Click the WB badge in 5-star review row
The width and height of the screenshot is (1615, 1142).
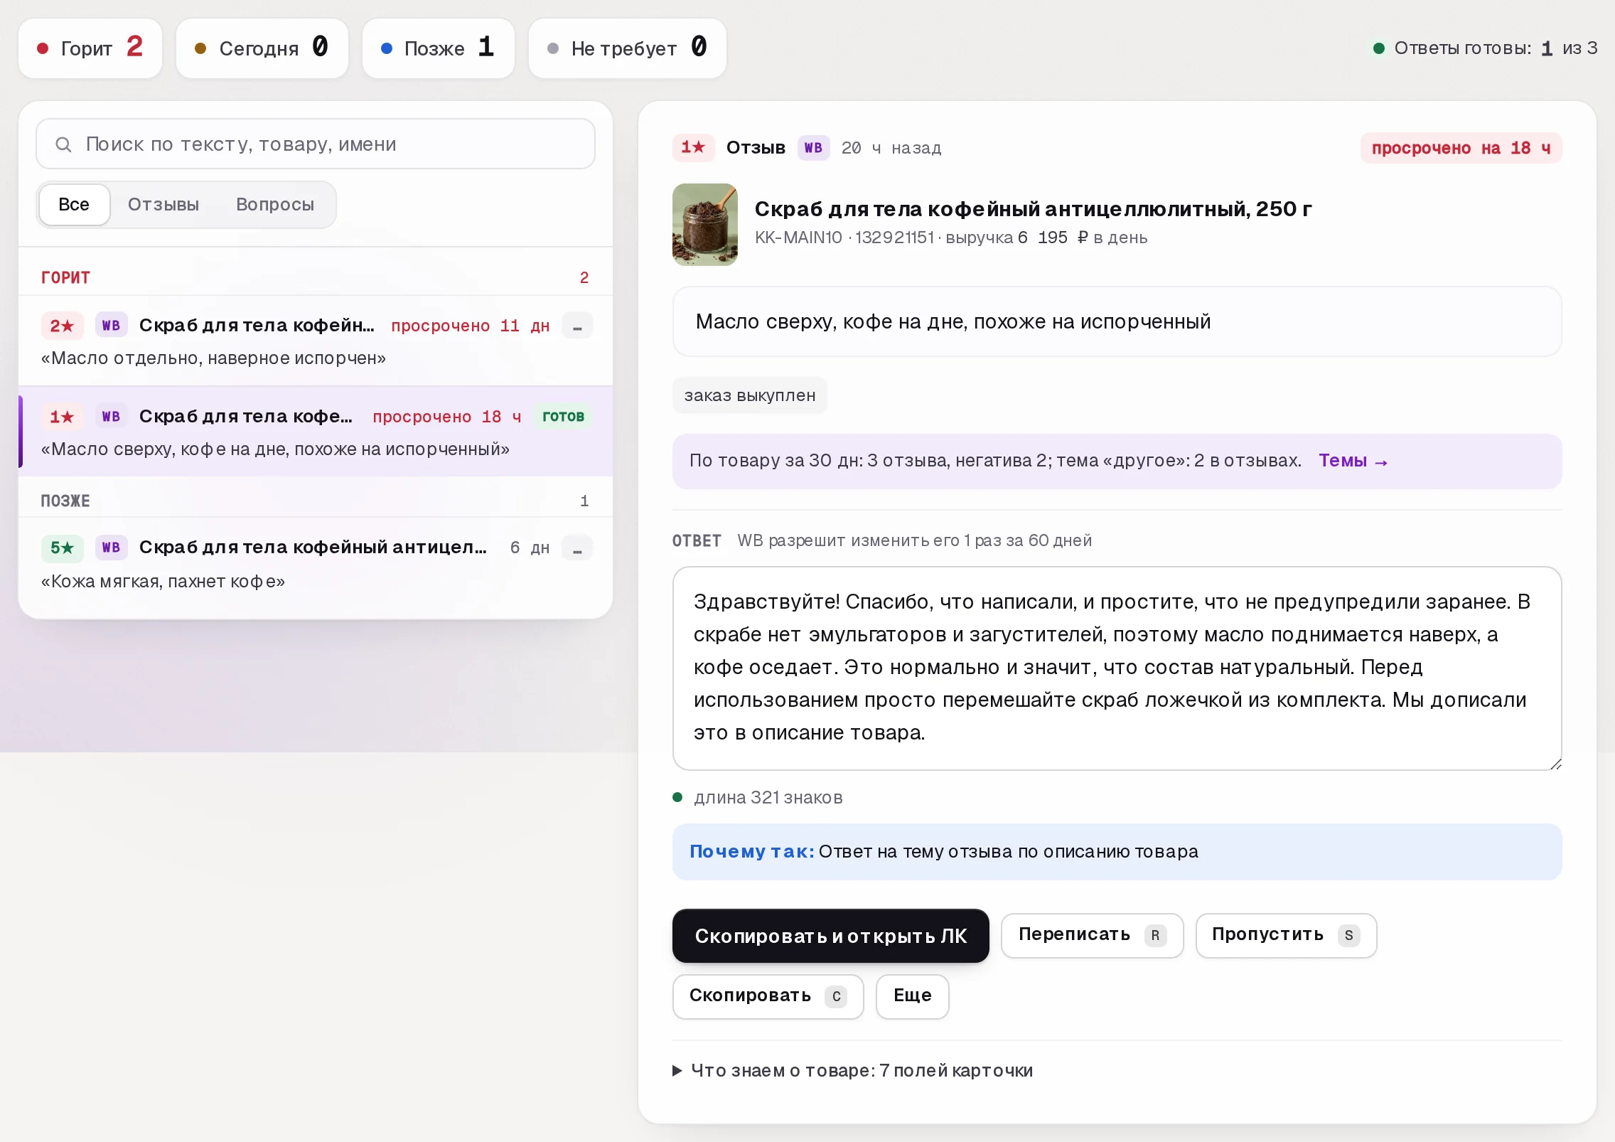click(x=111, y=548)
